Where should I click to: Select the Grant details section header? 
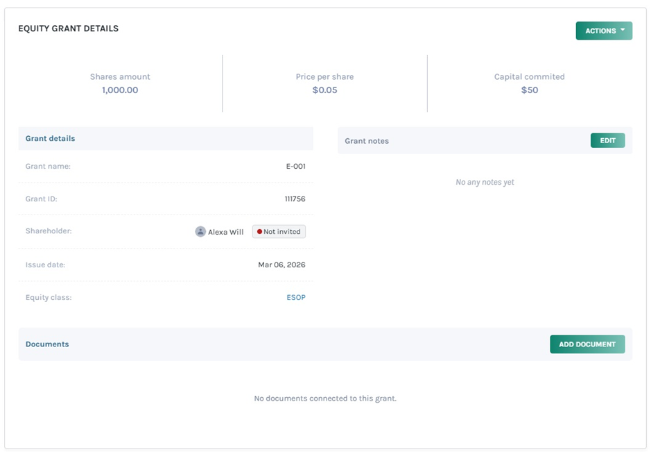(50, 138)
